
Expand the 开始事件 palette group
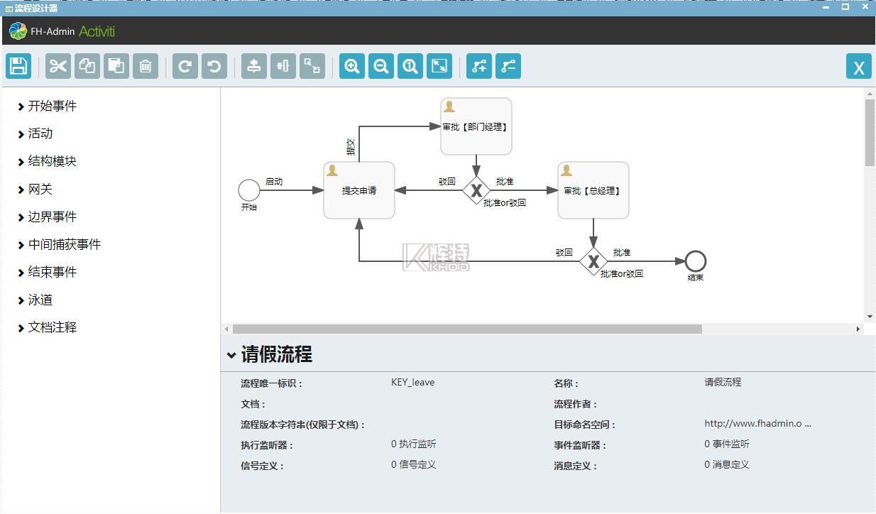click(x=47, y=106)
